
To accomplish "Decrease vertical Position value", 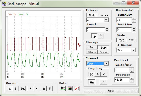I will (132, 81).
